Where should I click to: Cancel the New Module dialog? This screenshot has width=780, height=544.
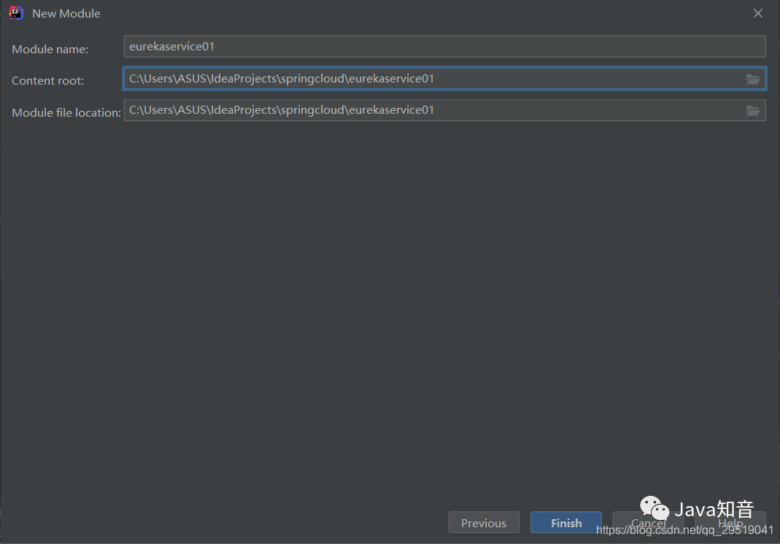click(x=648, y=523)
